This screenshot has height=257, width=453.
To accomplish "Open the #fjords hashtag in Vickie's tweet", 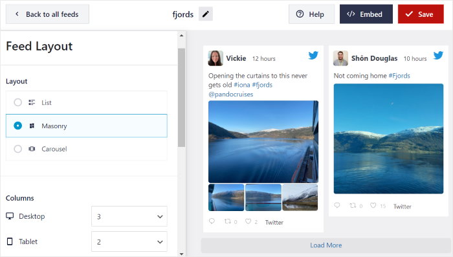I will (262, 85).
